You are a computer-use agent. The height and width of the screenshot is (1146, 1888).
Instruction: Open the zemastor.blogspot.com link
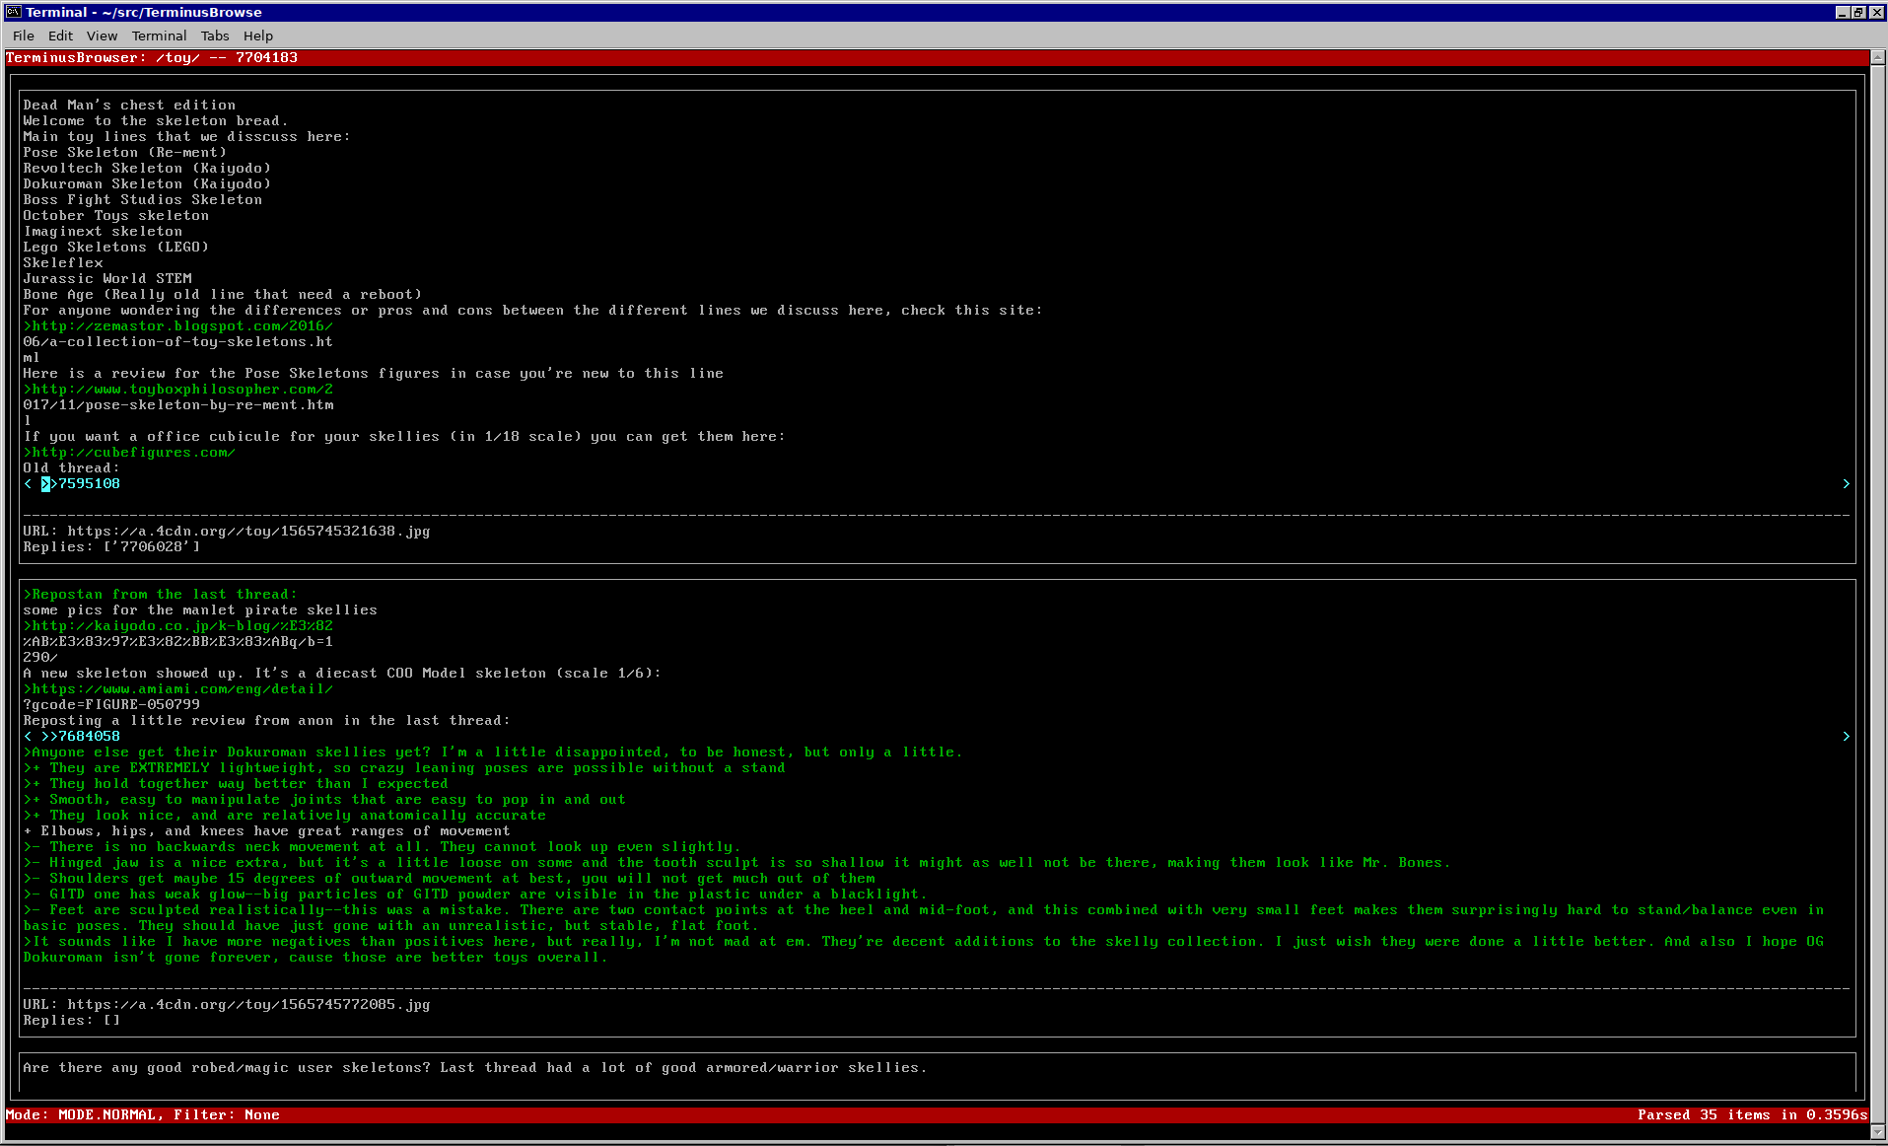(178, 325)
